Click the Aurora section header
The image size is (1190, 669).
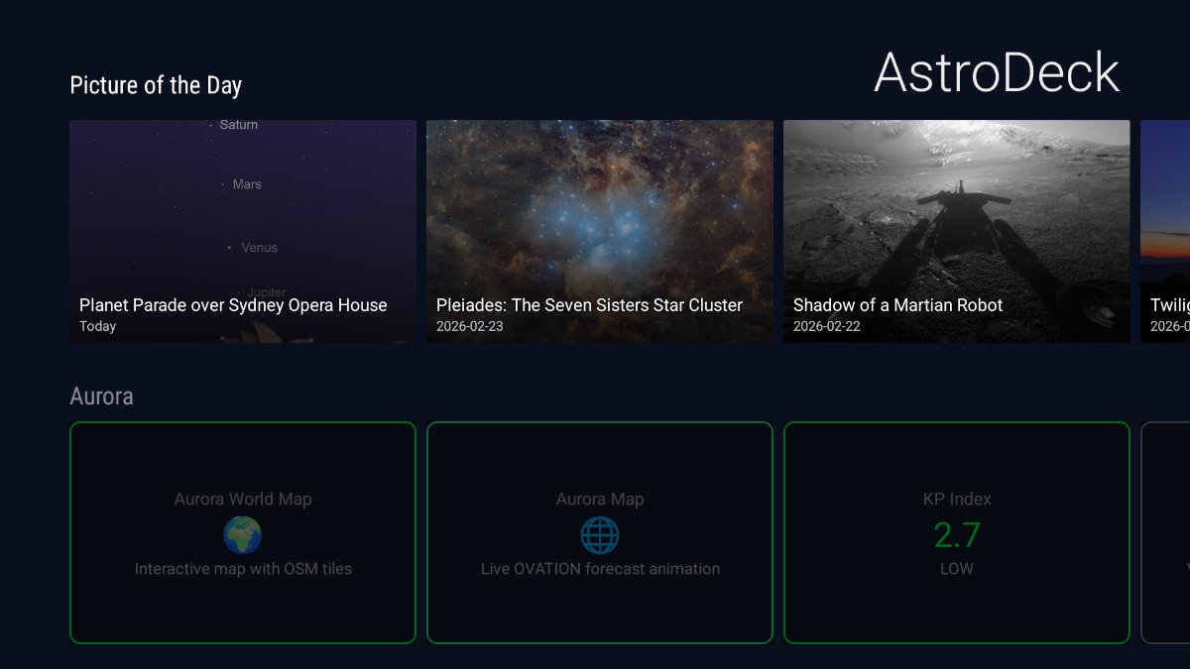(101, 396)
